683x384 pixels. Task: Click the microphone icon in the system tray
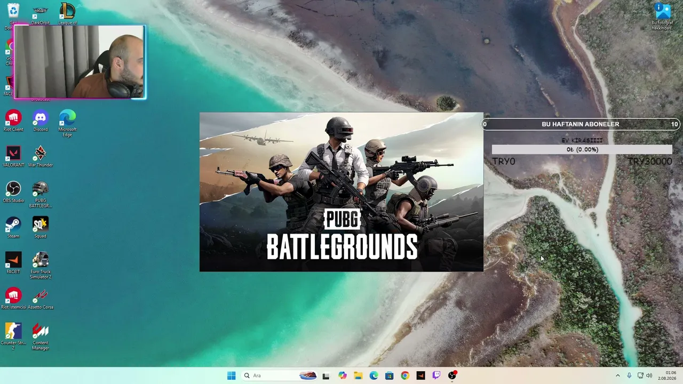[629, 375]
